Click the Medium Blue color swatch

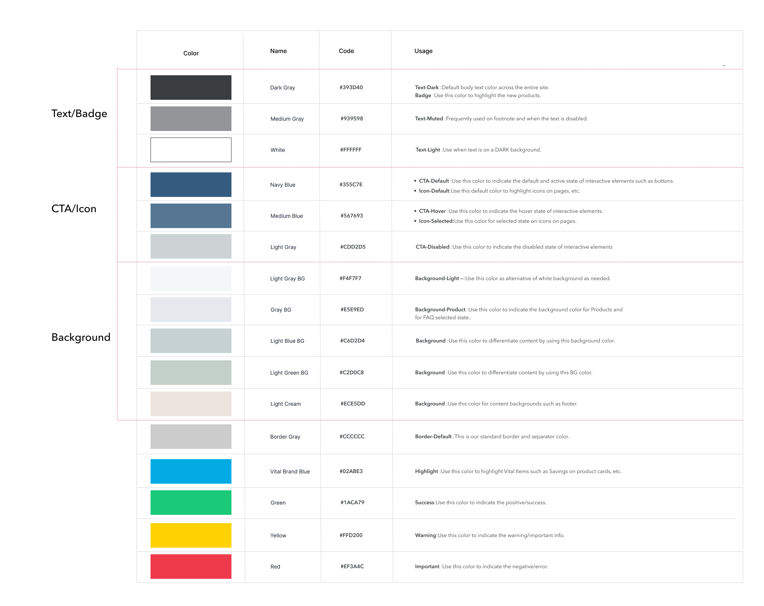point(191,215)
